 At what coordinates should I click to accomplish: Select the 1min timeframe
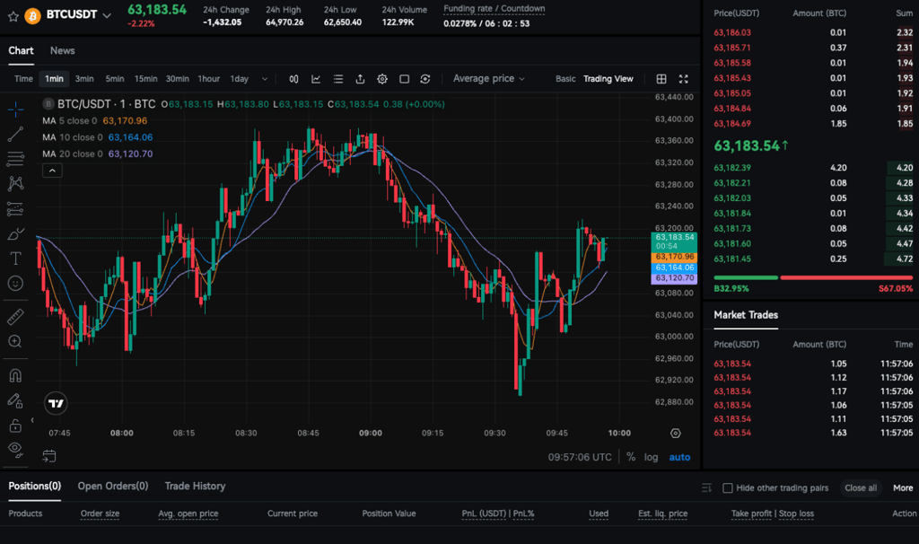pos(54,79)
